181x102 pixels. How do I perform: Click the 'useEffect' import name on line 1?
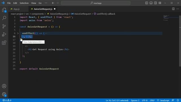click(x=46, y=17)
